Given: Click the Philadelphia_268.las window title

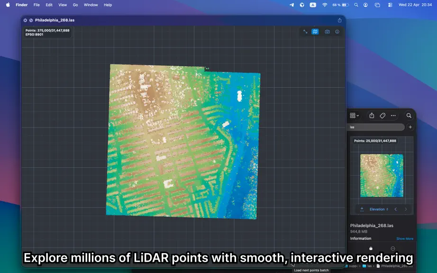Looking at the screenshot, I should pyautogui.click(x=55, y=20).
